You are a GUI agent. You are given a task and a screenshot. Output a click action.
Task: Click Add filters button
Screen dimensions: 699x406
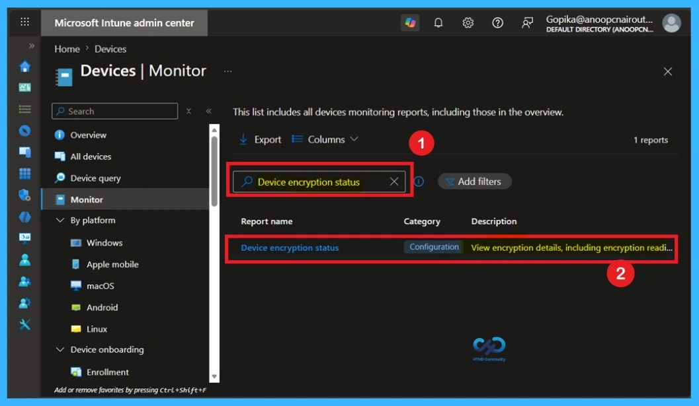474,182
